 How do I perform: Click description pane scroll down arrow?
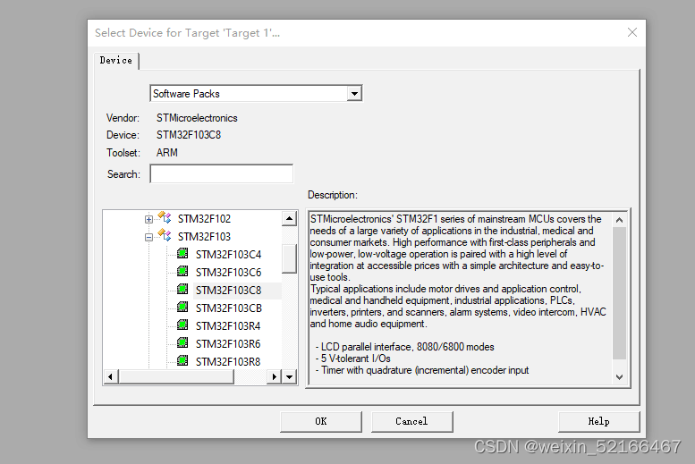click(619, 377)
